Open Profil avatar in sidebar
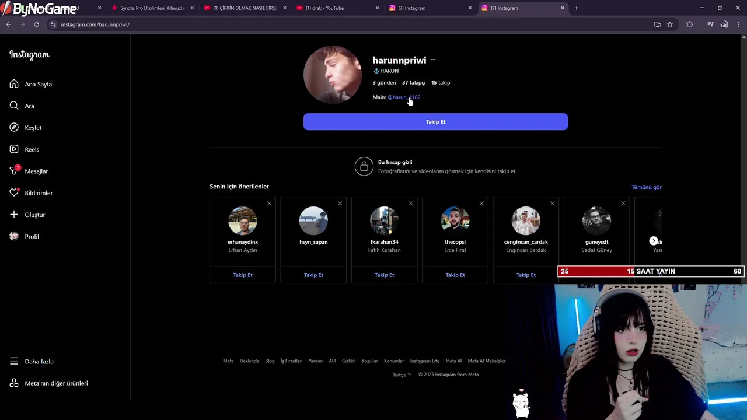747x420 pixels. (14, 236)
